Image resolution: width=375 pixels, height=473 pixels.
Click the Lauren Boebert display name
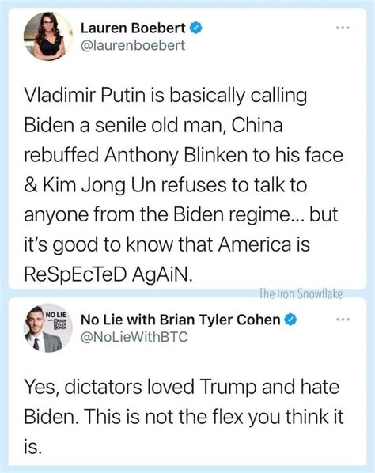133,28
